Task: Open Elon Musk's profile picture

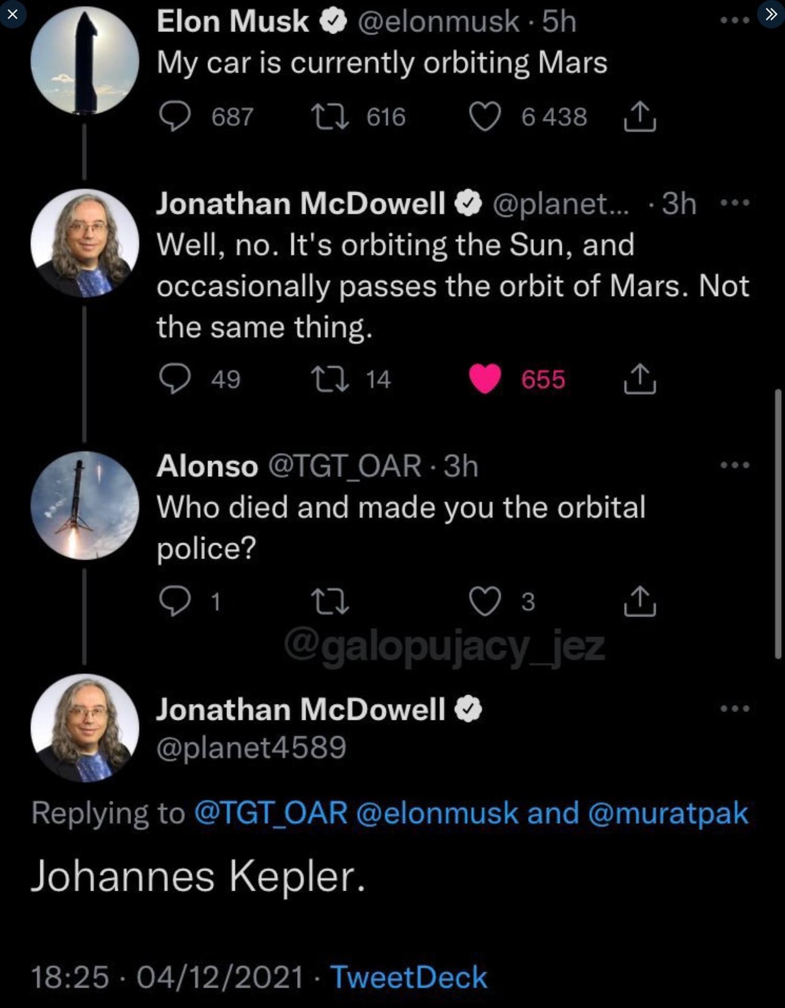Action: pyautogui.click(x=85, y=61)
